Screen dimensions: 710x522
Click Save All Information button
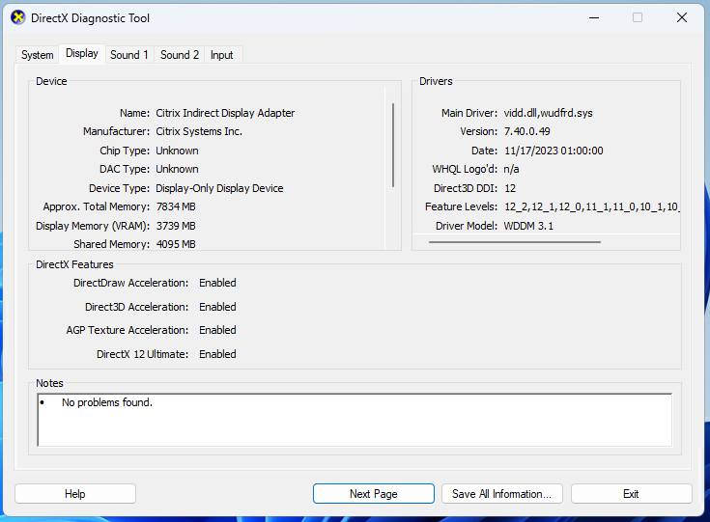click(501, 494)
